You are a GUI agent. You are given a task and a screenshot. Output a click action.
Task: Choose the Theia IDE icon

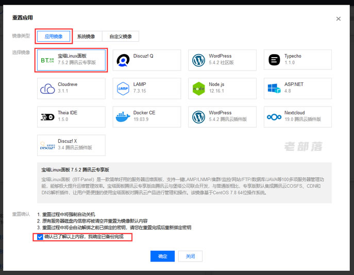click(x=47, y=117)
